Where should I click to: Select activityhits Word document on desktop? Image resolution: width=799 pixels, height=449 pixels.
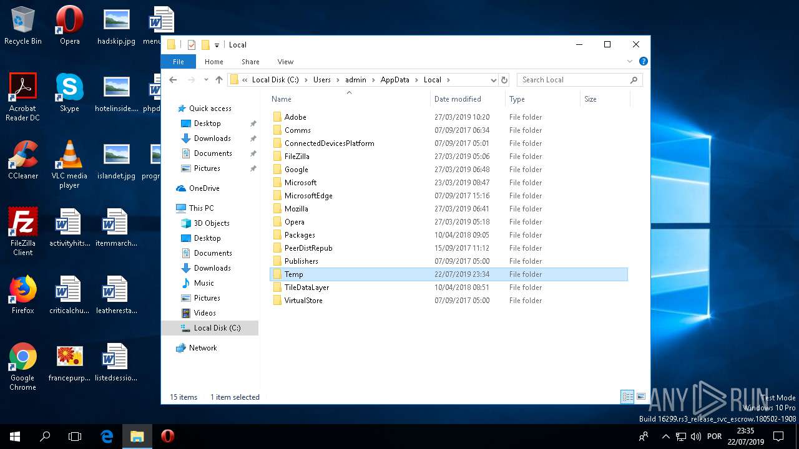(x=69, y=228)
